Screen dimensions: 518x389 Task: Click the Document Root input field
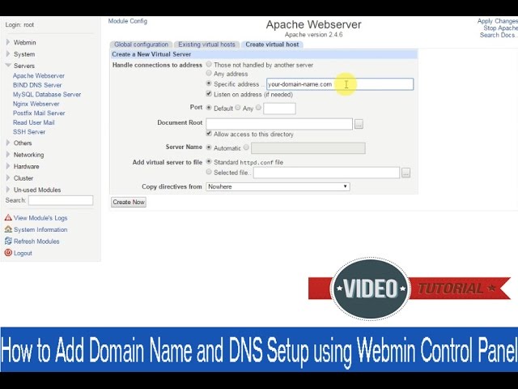pyautogui.click(x=279, y=124)
